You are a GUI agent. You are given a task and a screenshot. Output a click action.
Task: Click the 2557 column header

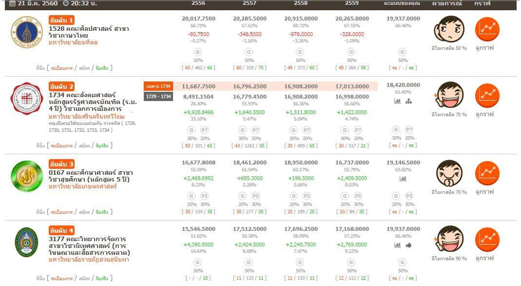[250, 3]
